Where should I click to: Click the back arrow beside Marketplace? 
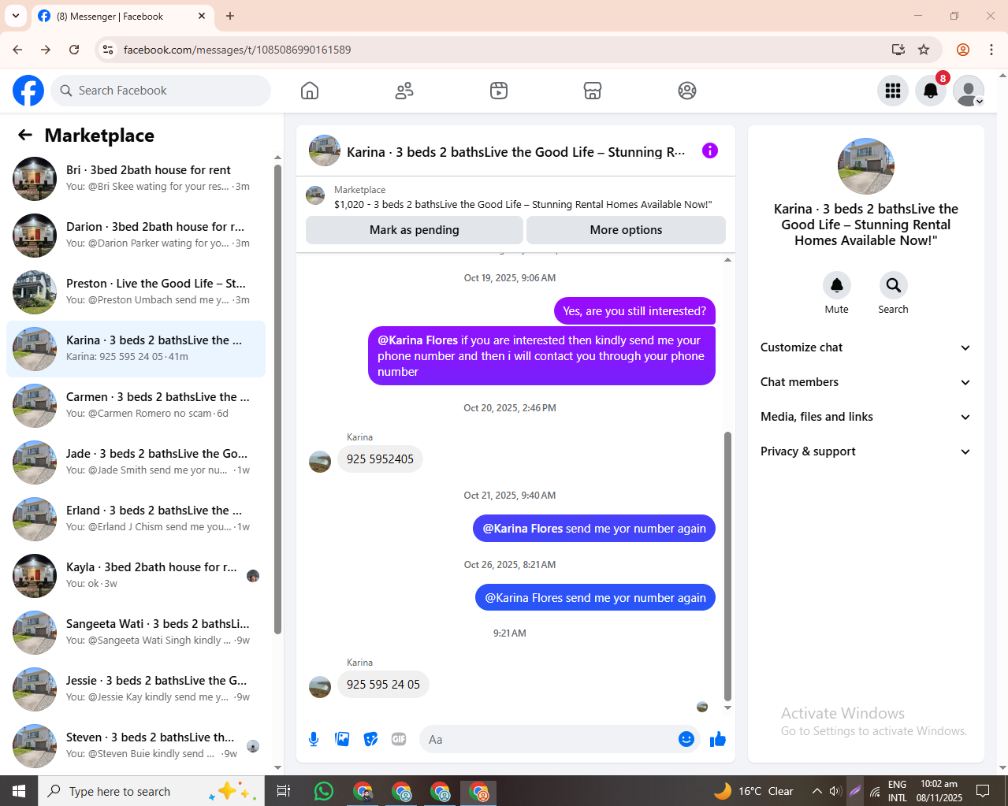(25, 135)
